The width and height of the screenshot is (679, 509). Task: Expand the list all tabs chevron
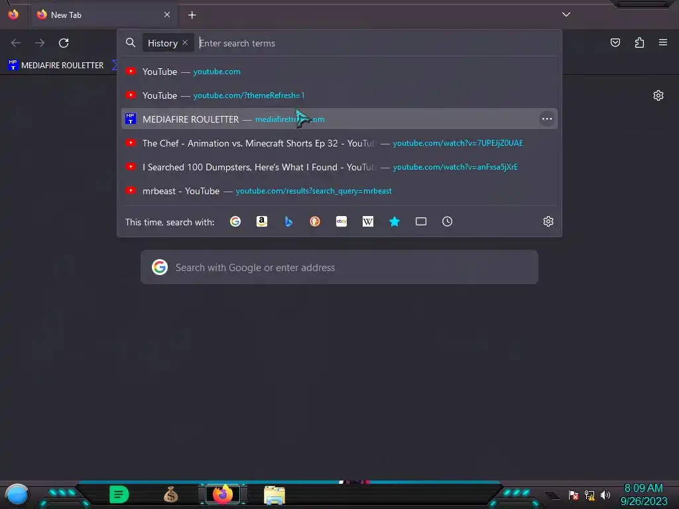tap(566, 15)
